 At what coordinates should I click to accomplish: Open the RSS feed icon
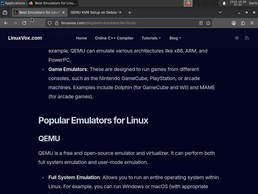[247, 38]
